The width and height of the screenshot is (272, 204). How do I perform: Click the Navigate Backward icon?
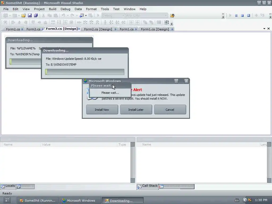pyautogui.click(x=82, y=15)
